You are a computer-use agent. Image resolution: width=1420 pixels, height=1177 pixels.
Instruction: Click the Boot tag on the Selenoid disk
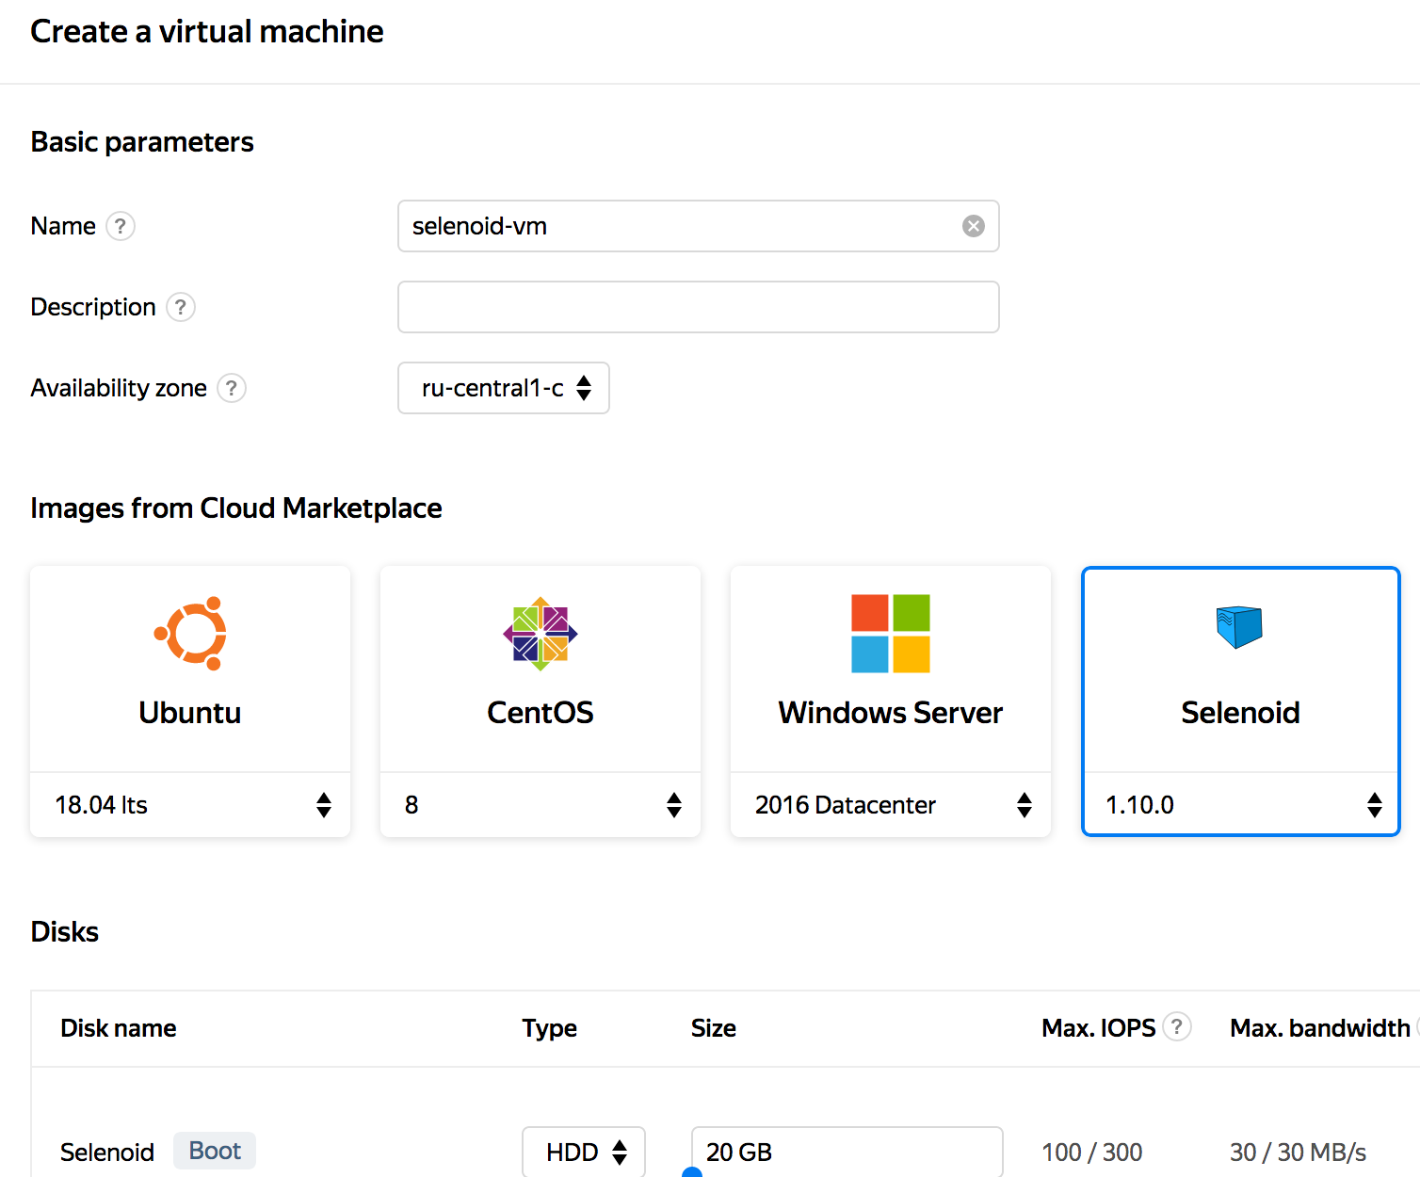pos(214,1150)
